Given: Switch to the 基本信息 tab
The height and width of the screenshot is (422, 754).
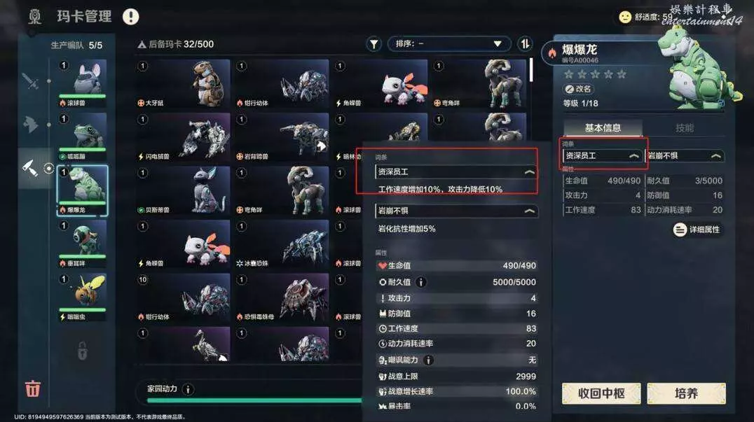Looking at the screenshot, I should coord(603,127).
